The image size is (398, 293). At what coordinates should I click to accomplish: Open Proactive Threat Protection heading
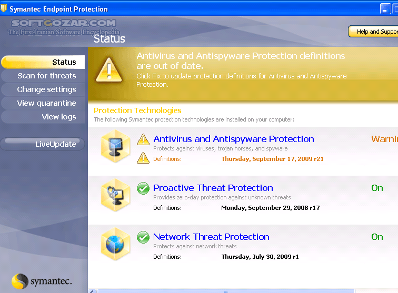(x=213, y=188)
